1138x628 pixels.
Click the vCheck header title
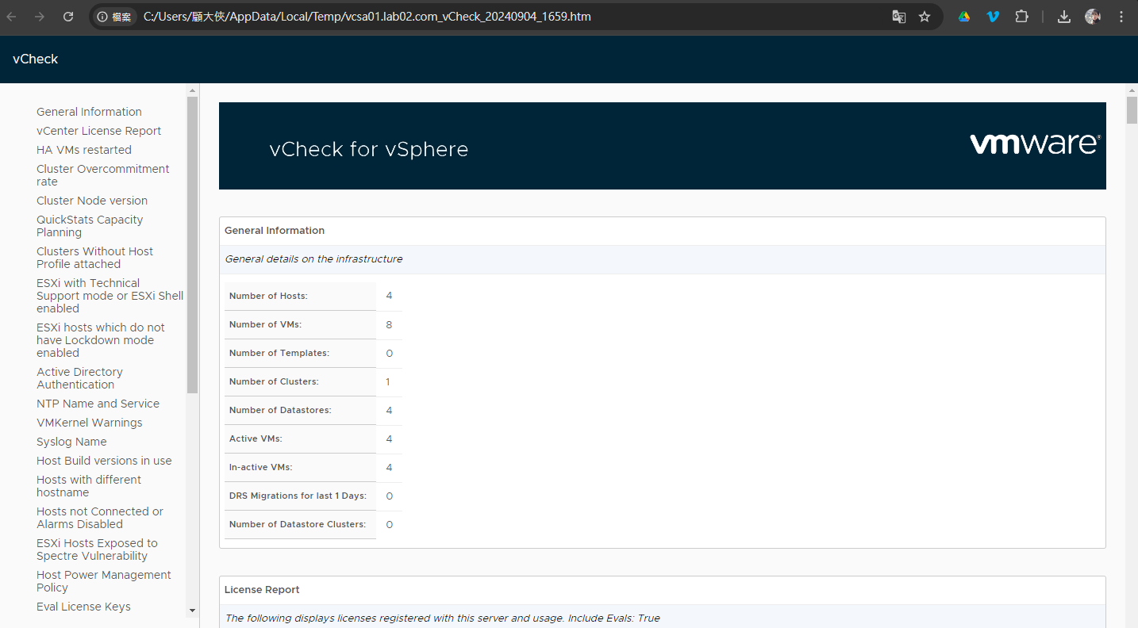(x=36, y=59)
